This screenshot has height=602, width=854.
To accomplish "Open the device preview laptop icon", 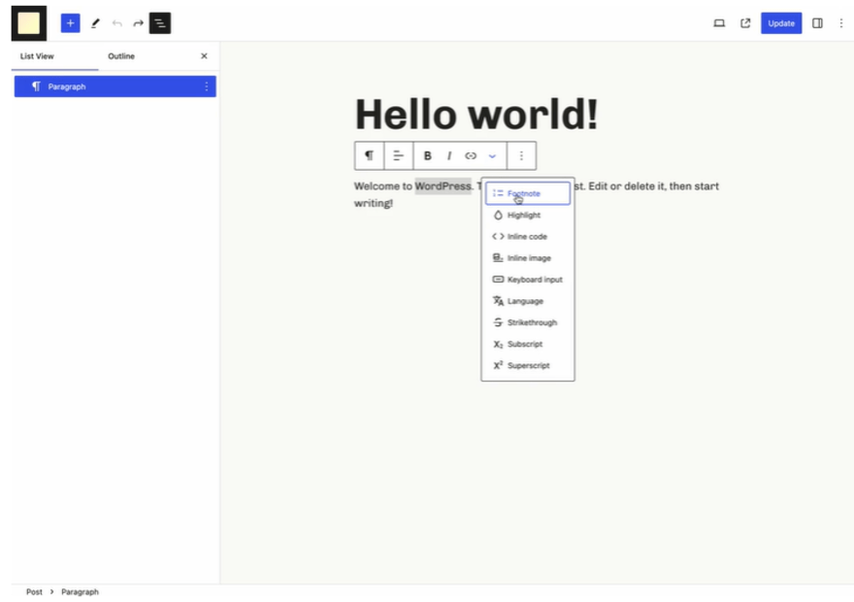I will [x=719, y=23].
